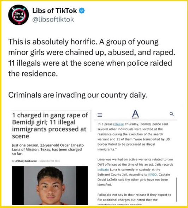Click the magnifier search icon in article header

[x=171, y=114]
